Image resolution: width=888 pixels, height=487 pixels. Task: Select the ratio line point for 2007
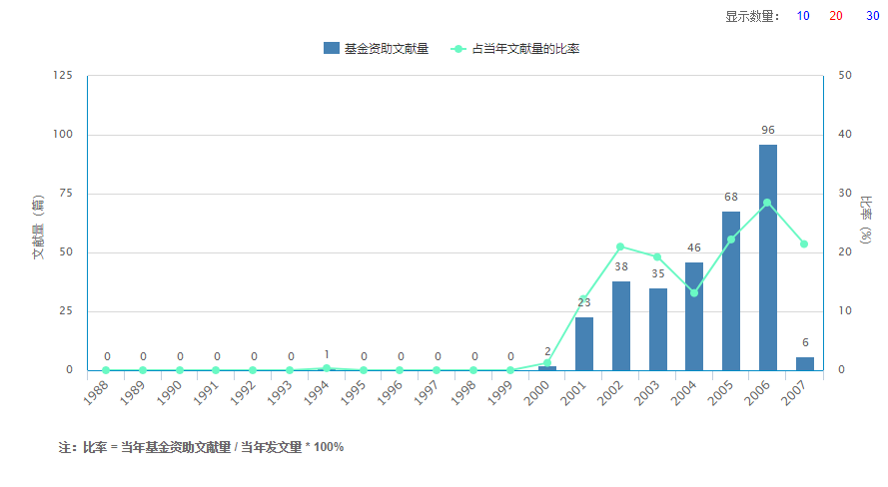(804, 243)
